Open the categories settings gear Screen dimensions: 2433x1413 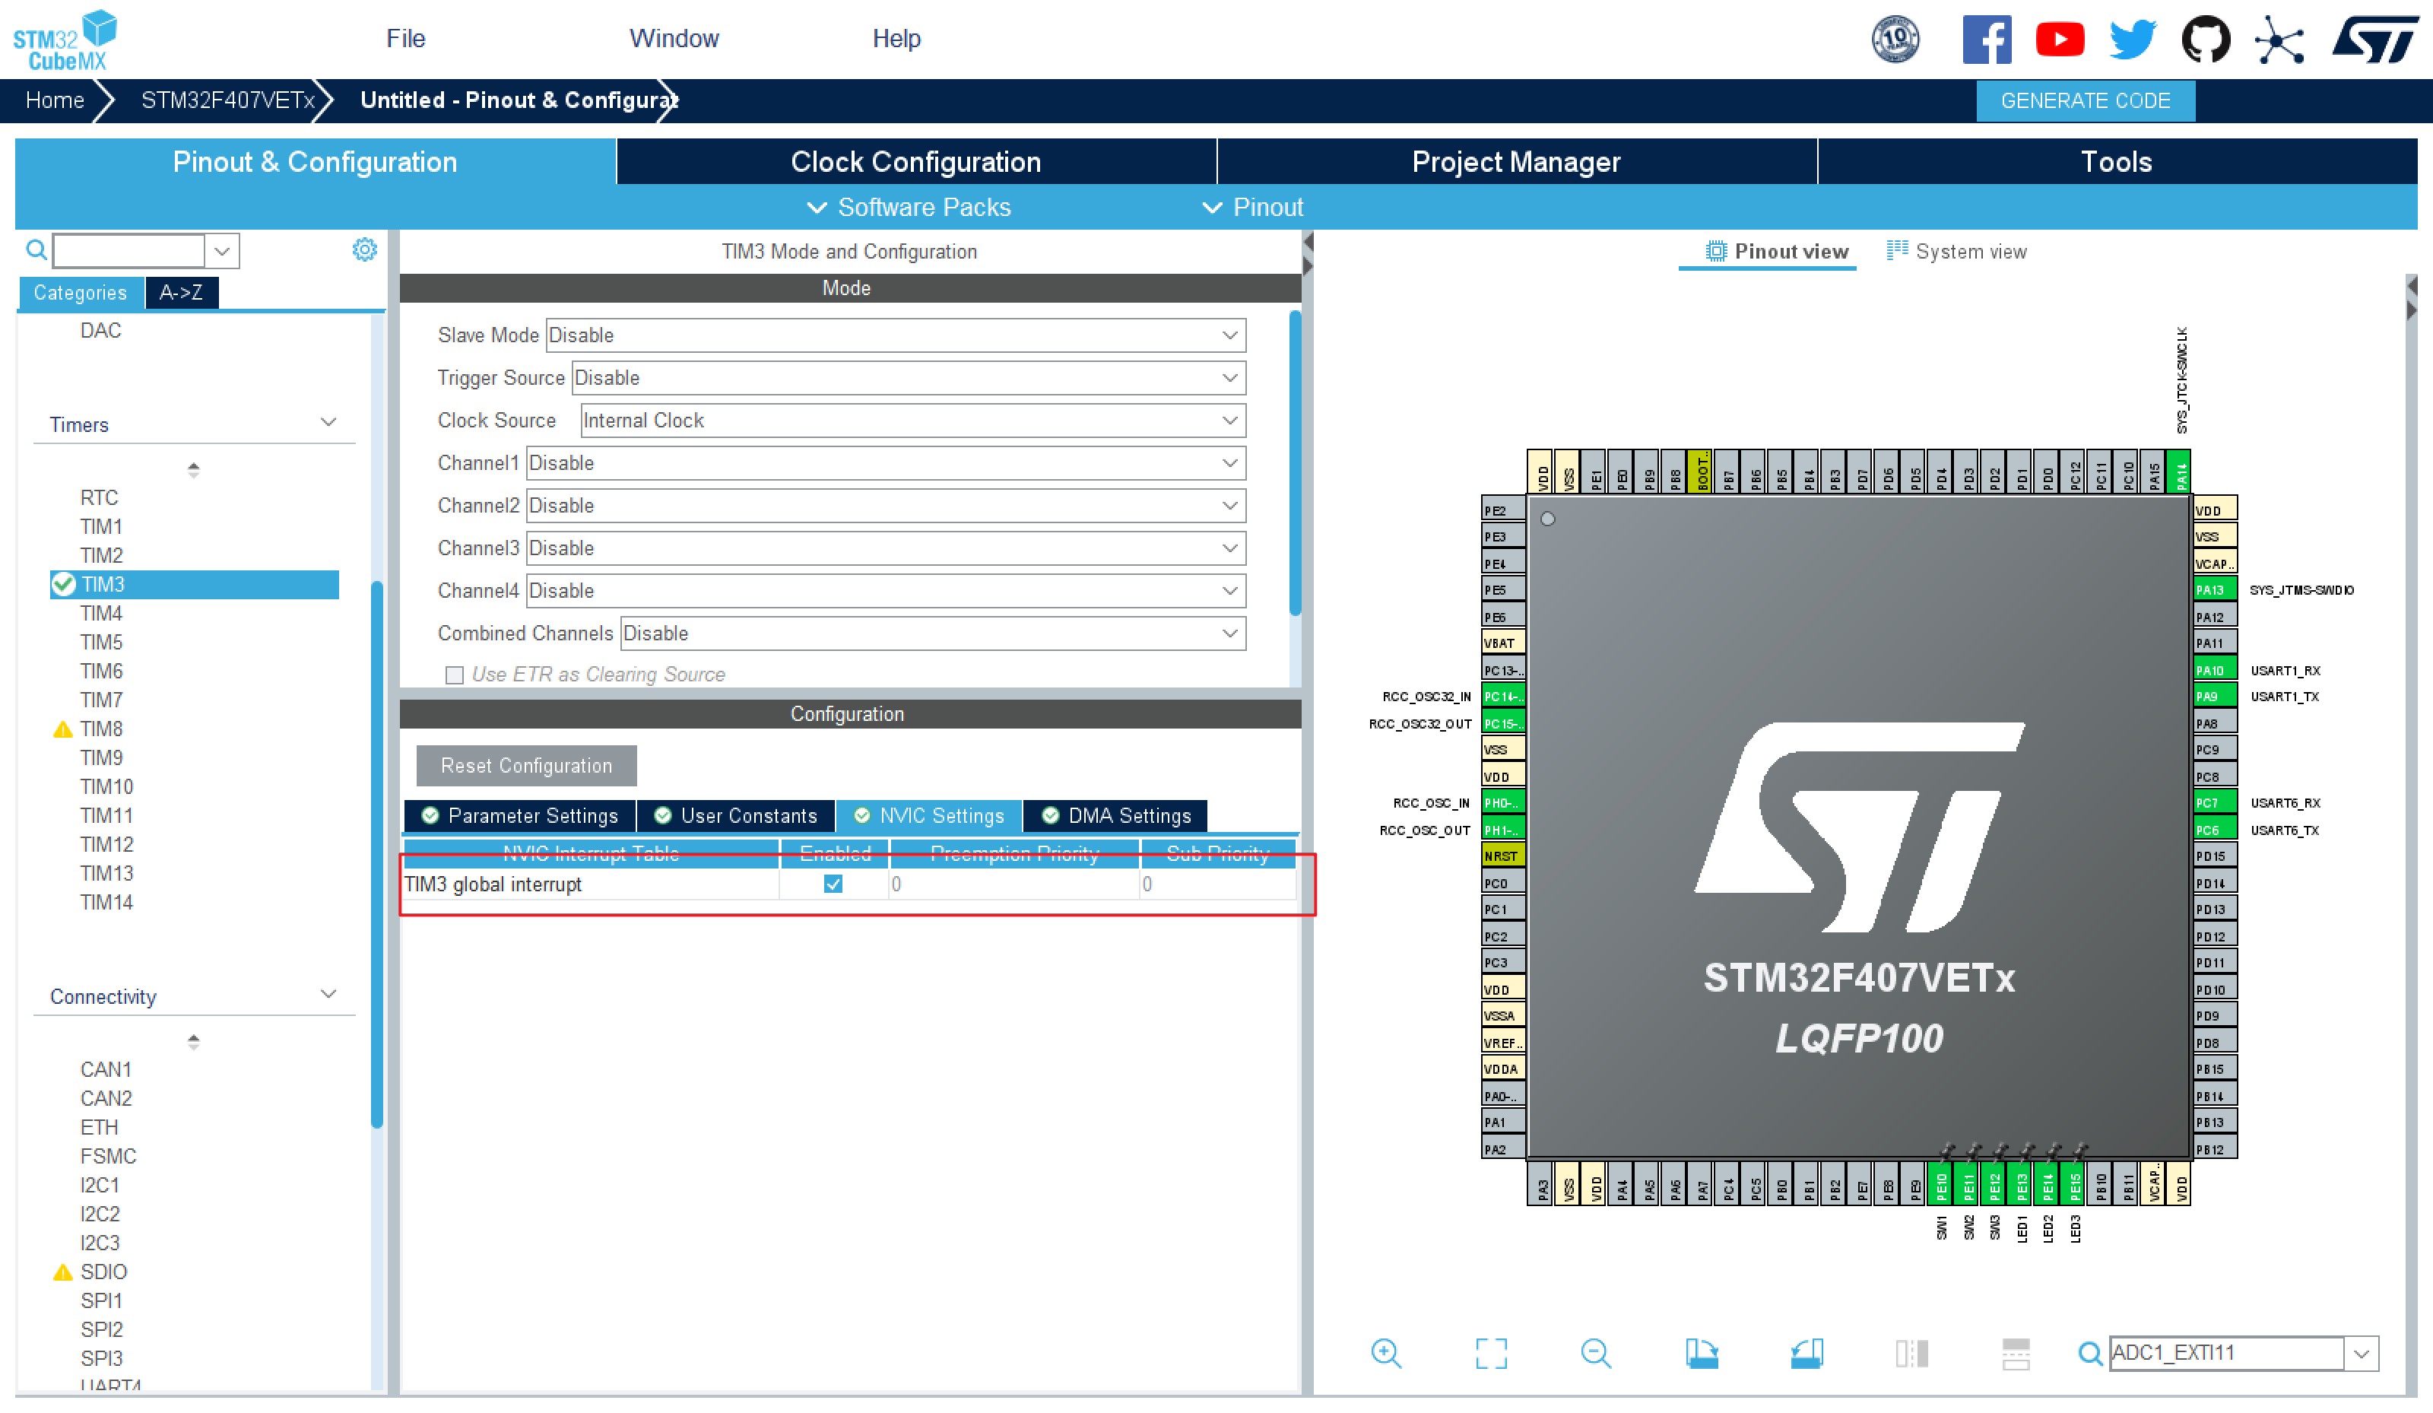[x=364, y=250]
